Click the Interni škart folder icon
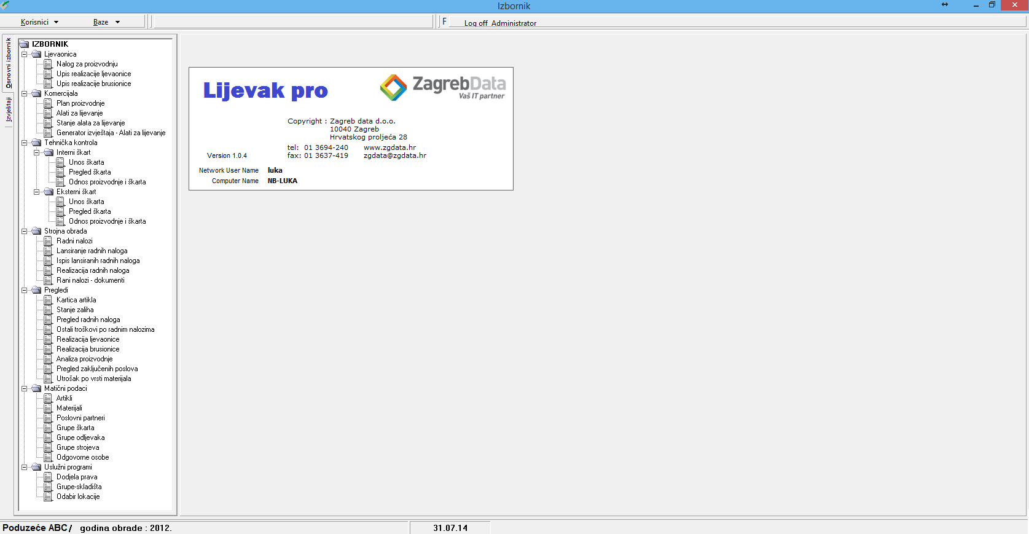1029x534 pixels. click(49, 152)
